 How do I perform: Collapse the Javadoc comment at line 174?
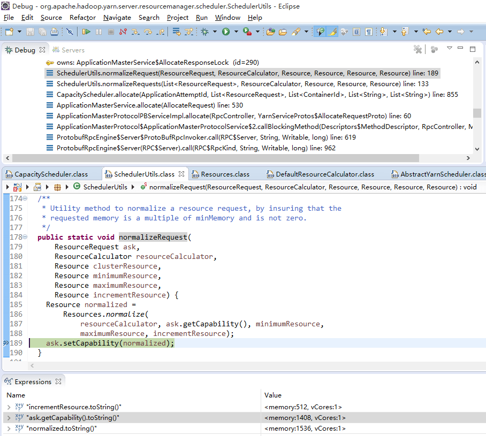(25, 198)
